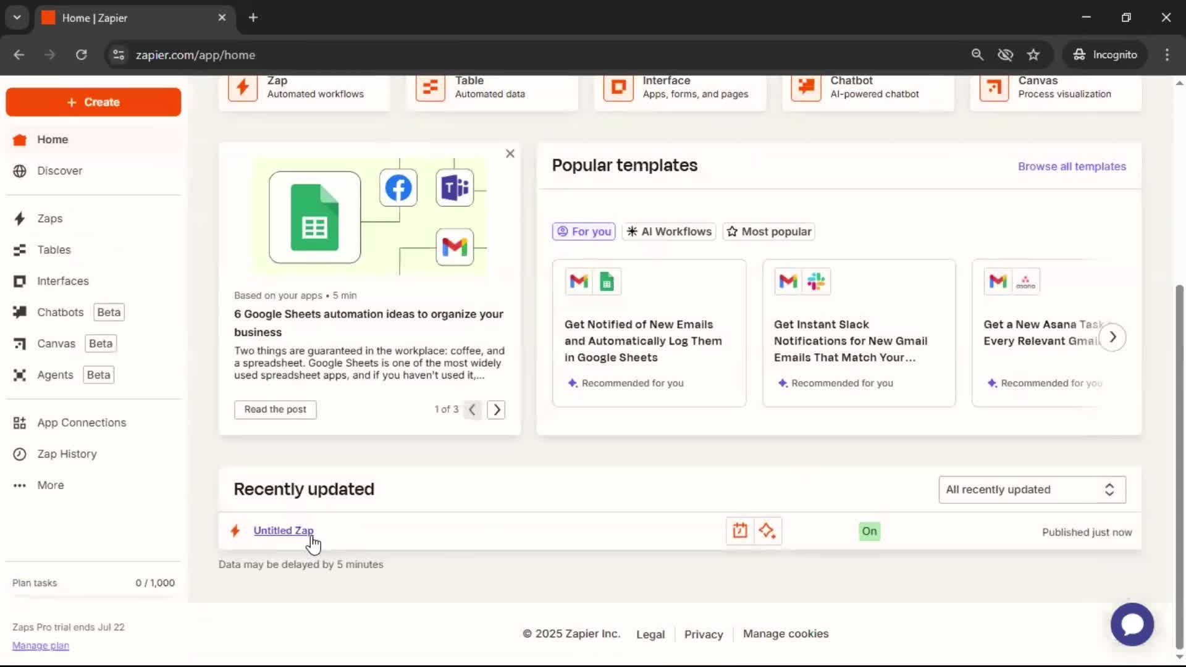Show next popular templates with arrow
Image resolution: width=1186 pixels, height=667 pixels.
pyautogui.click(x=1112, y=337)
